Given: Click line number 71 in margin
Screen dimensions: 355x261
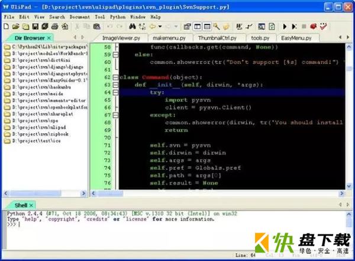Looking at the screenshot, I should (107, 145).
